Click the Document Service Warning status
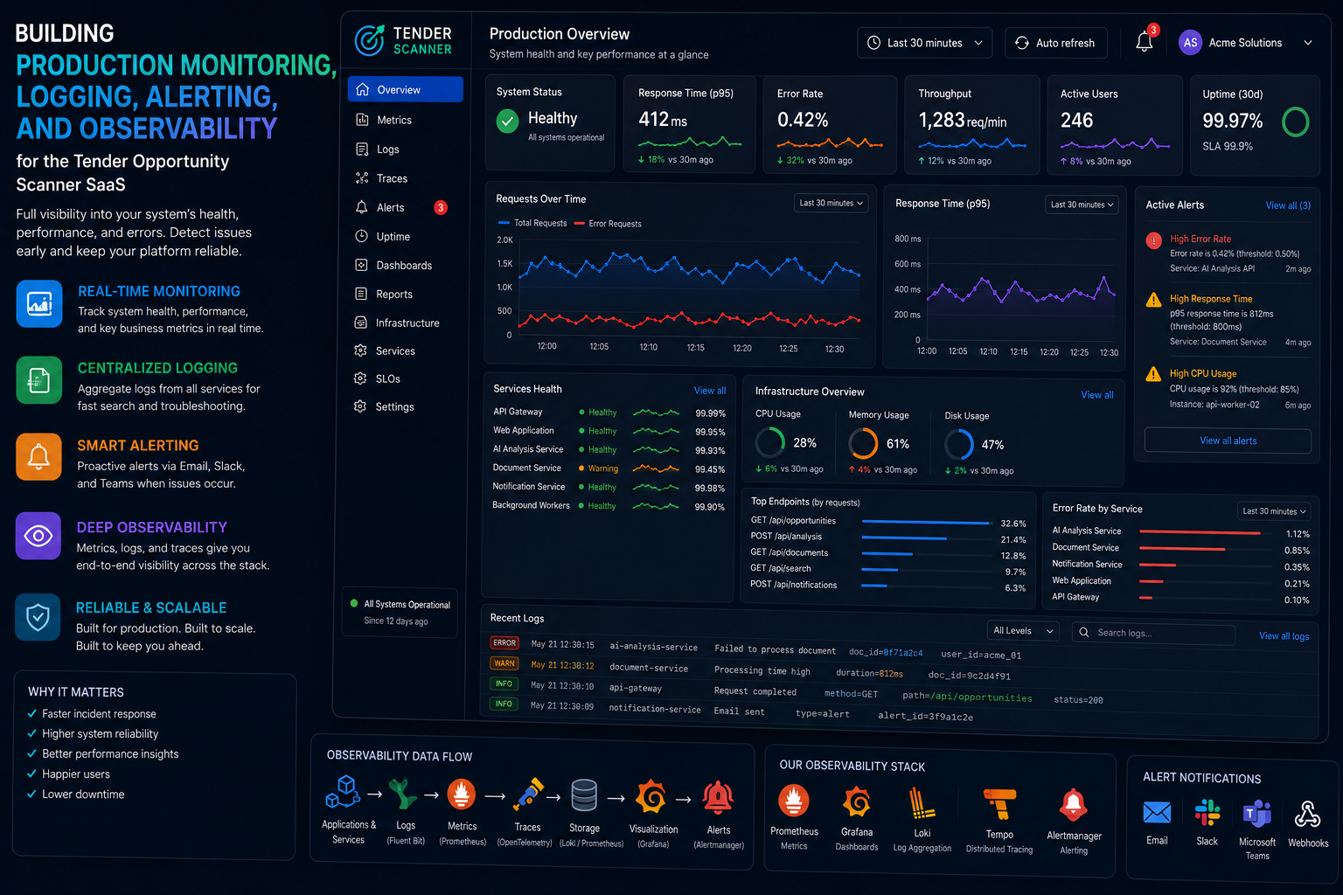This screenshot has height=895, width=1343. 598,468
